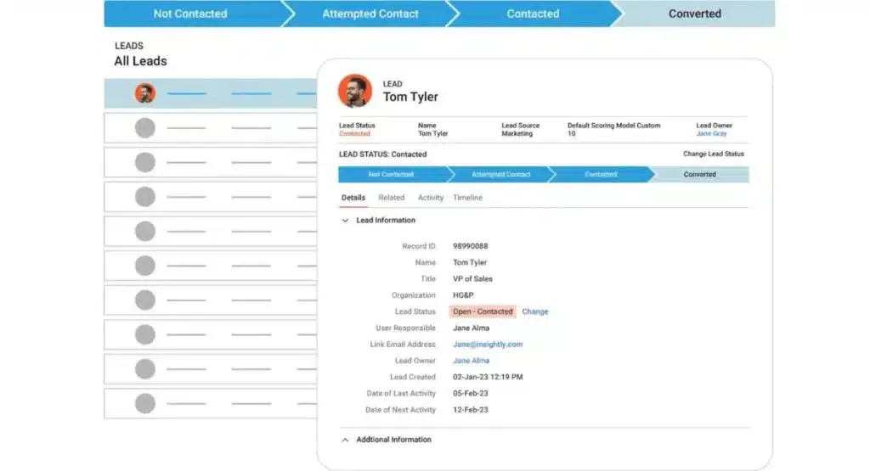The image size is (870, 471).
Task: Click the Name value Tom Tyler in details list
Action: click(x=470, y=262)
